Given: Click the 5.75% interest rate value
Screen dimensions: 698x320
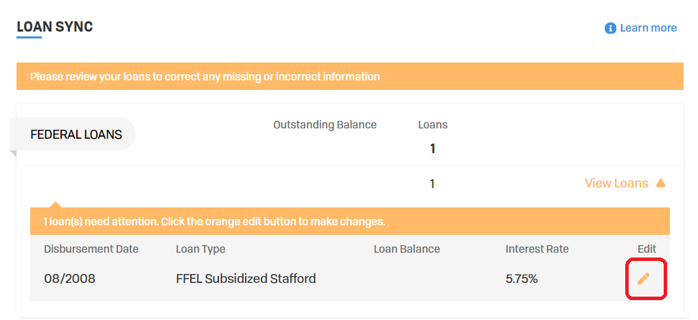Looking at the screenshot, I should click(522, 279).
